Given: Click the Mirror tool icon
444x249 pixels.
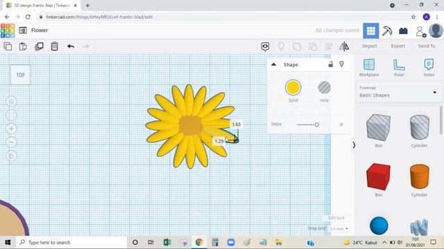Looking at the screenshot, I should click(344, 46).
